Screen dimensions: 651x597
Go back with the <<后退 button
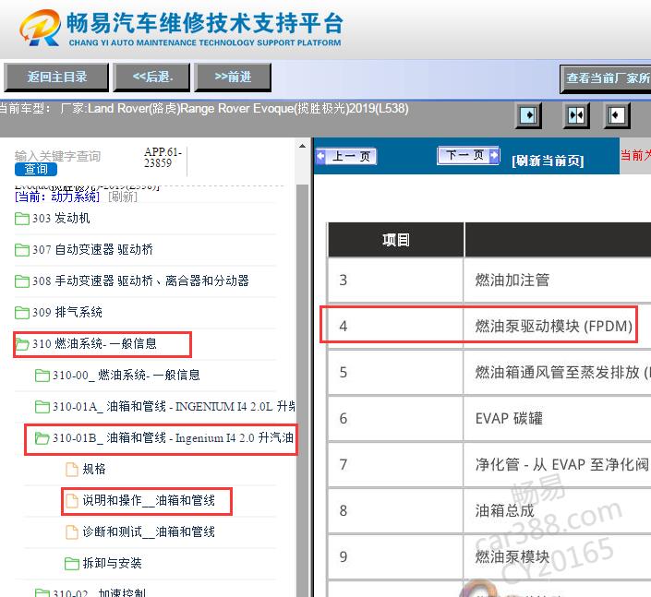[151, 78]
